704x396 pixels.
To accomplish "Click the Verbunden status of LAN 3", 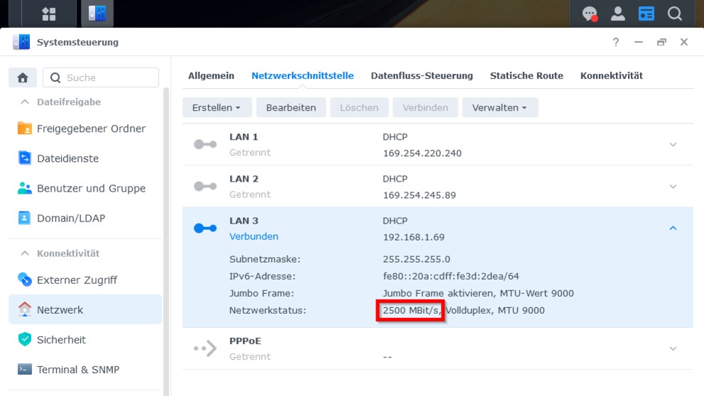I will [x=253, y=236].
